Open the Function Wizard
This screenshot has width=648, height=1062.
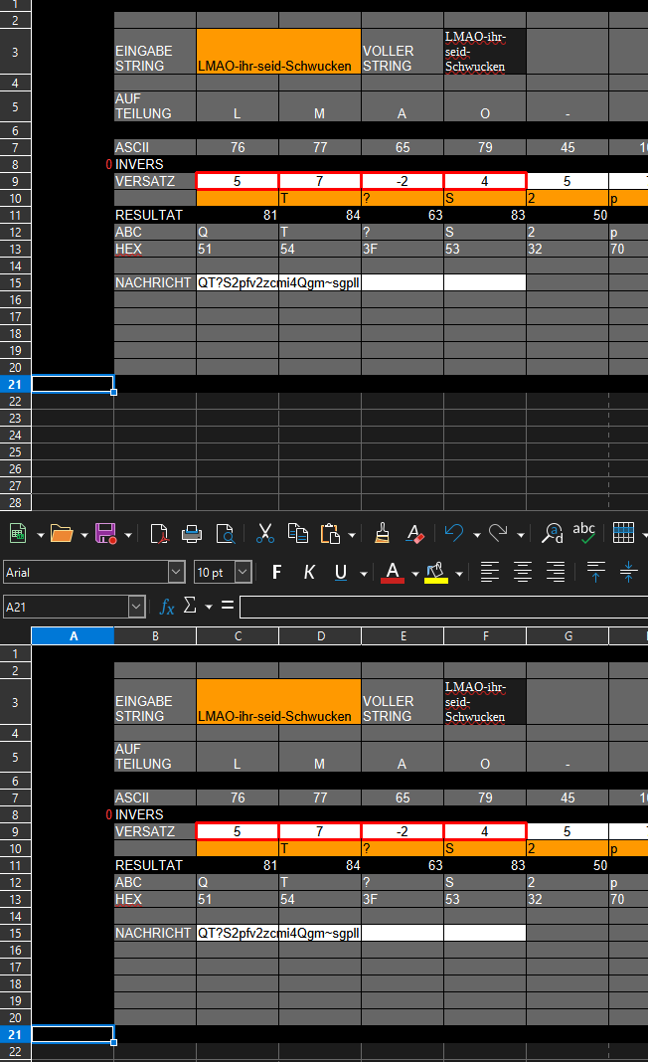[x=167, y=607]
